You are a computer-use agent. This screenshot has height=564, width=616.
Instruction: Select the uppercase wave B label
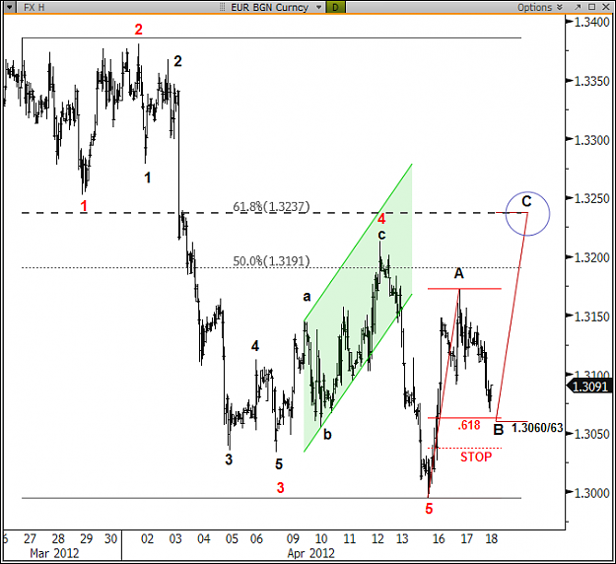pos(498,430)
